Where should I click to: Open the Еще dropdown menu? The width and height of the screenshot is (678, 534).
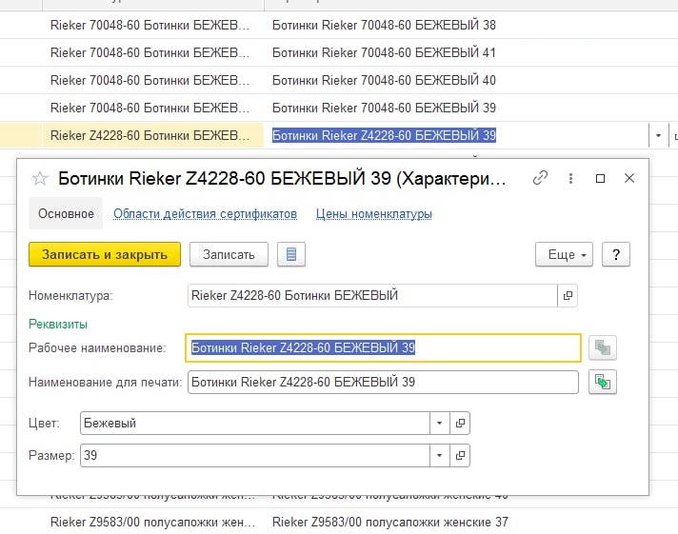tap(565, 254)
